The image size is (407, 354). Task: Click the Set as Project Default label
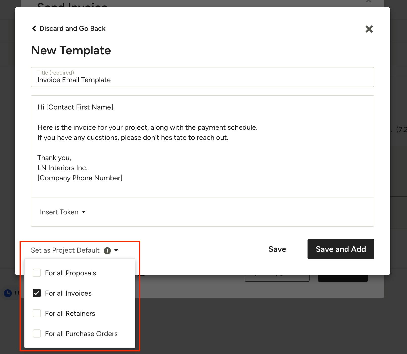[x=65, y=250]
